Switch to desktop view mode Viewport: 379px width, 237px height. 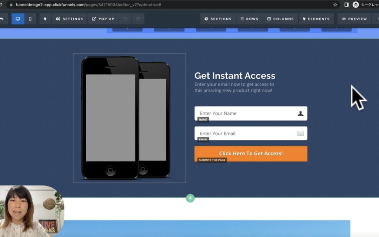(x=18, y=19)
